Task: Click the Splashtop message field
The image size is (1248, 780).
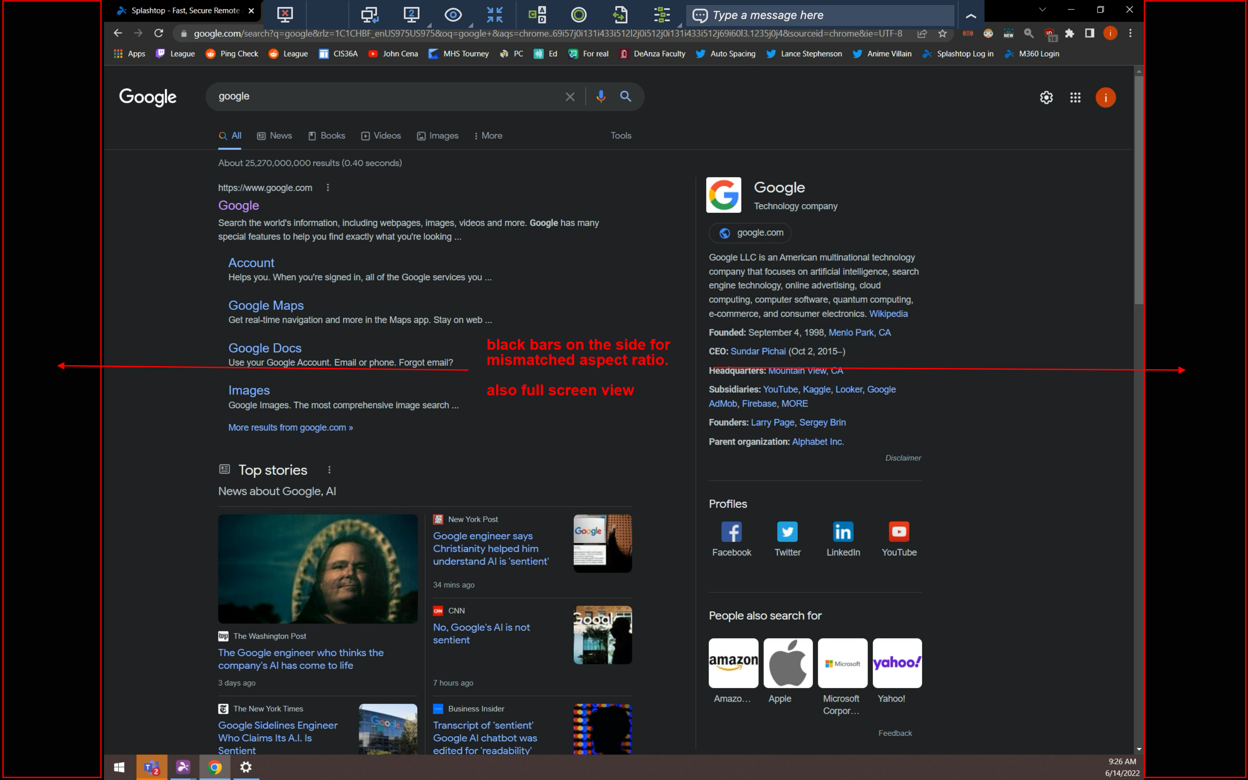Action: (x=820, y=16)
